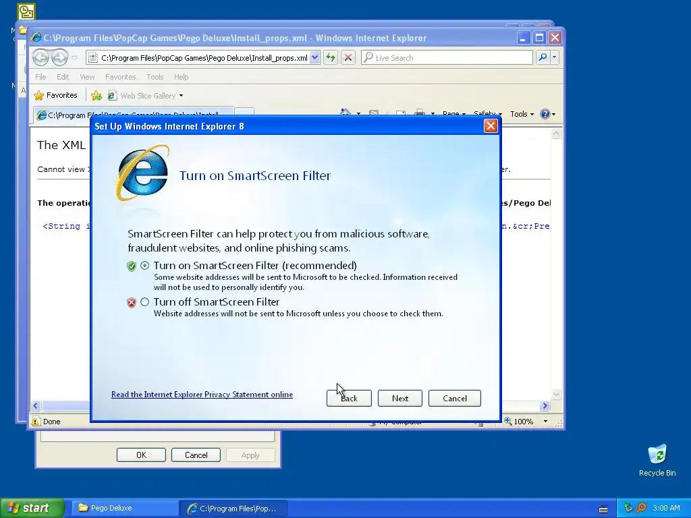Click the 100% zoom level text
This screenshot has height=518, width=691.
(523, 422)
